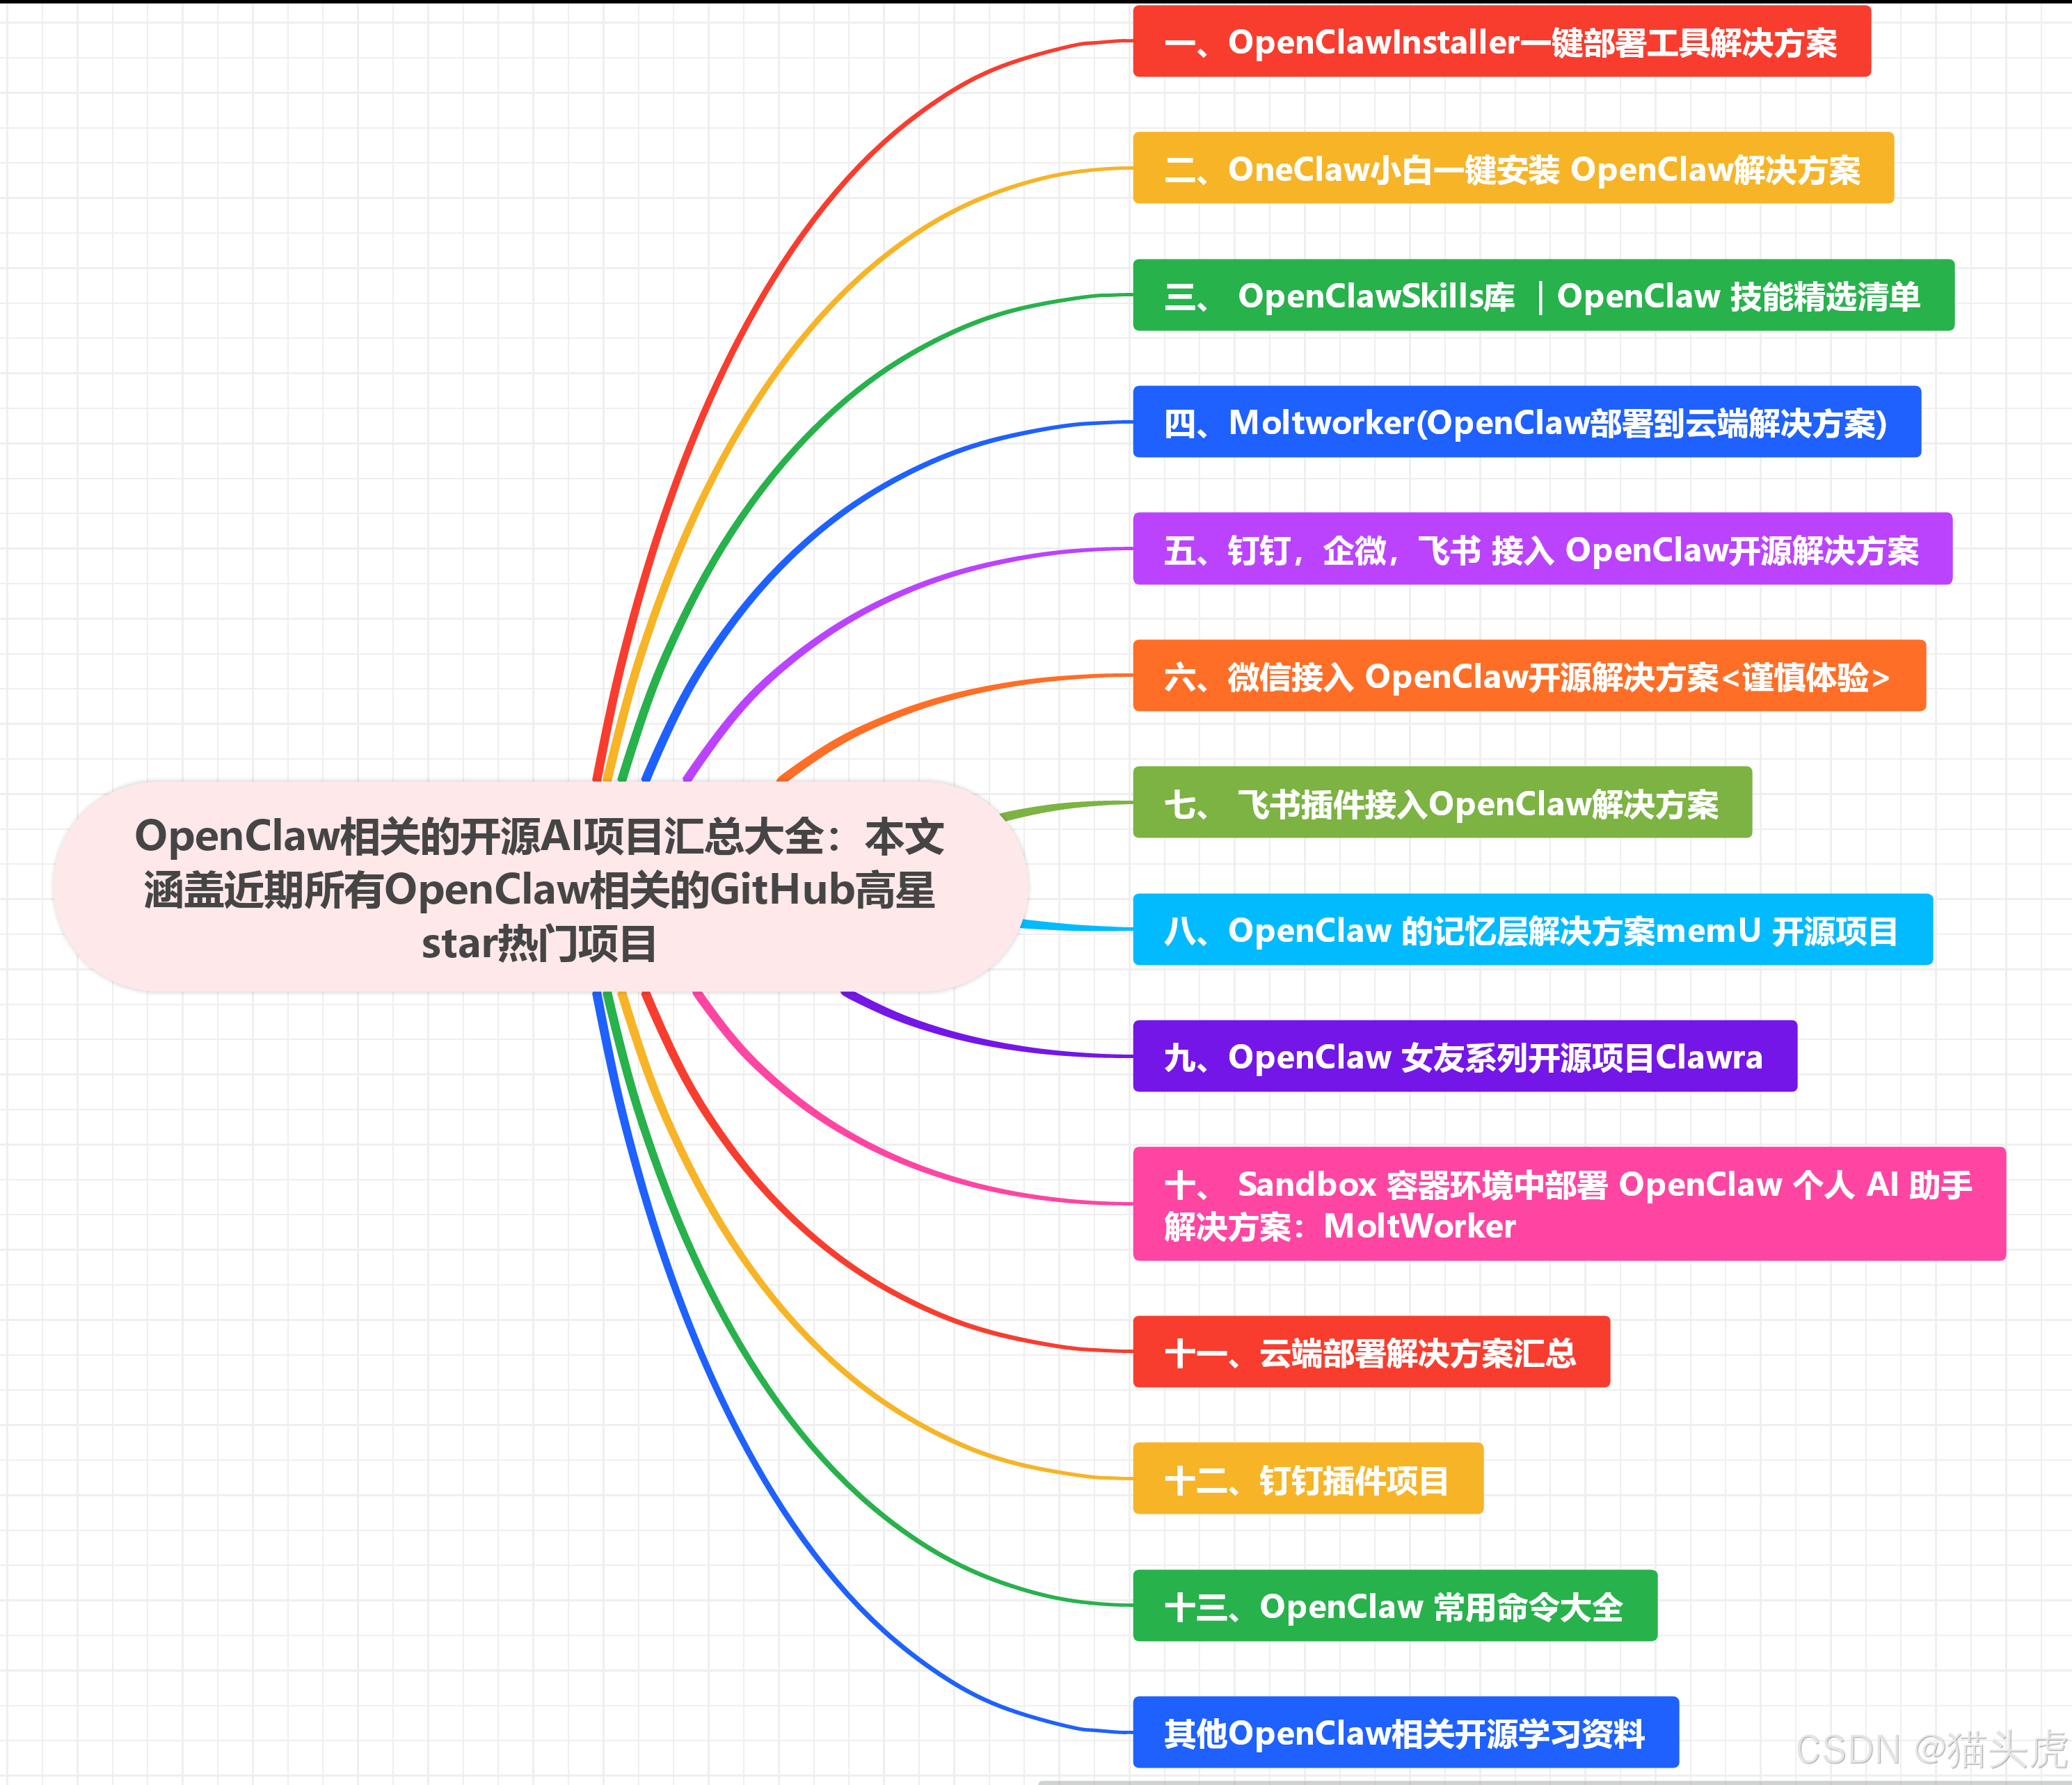This screenshot has width=2072, height=1785.
Task: Click the blue Moltworker云端部署 node
Action: pos(1527,422)
